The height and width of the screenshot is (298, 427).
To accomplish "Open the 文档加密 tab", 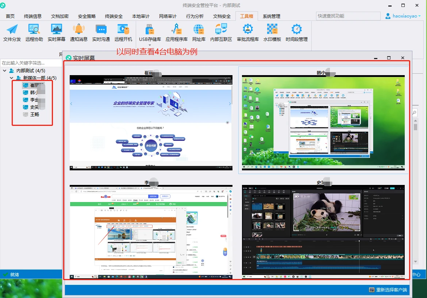I will tap(59, 16).
